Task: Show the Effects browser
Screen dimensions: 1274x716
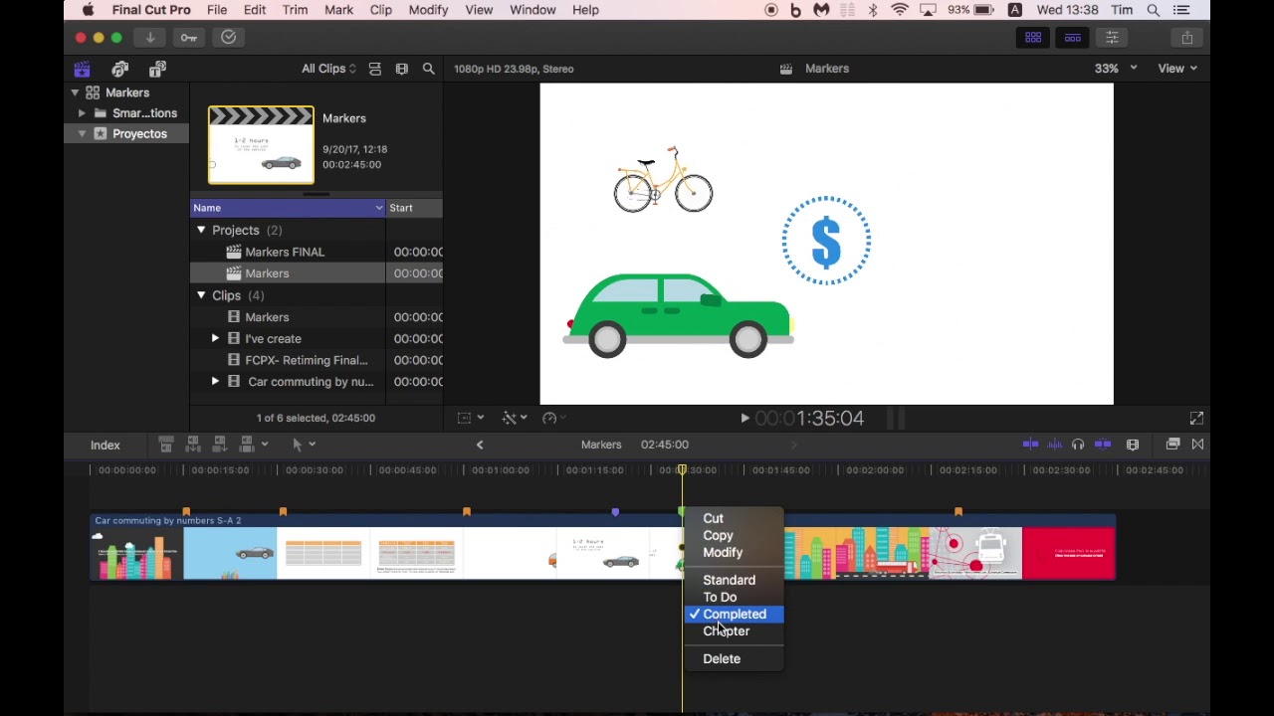Action: coord(1172,445)
